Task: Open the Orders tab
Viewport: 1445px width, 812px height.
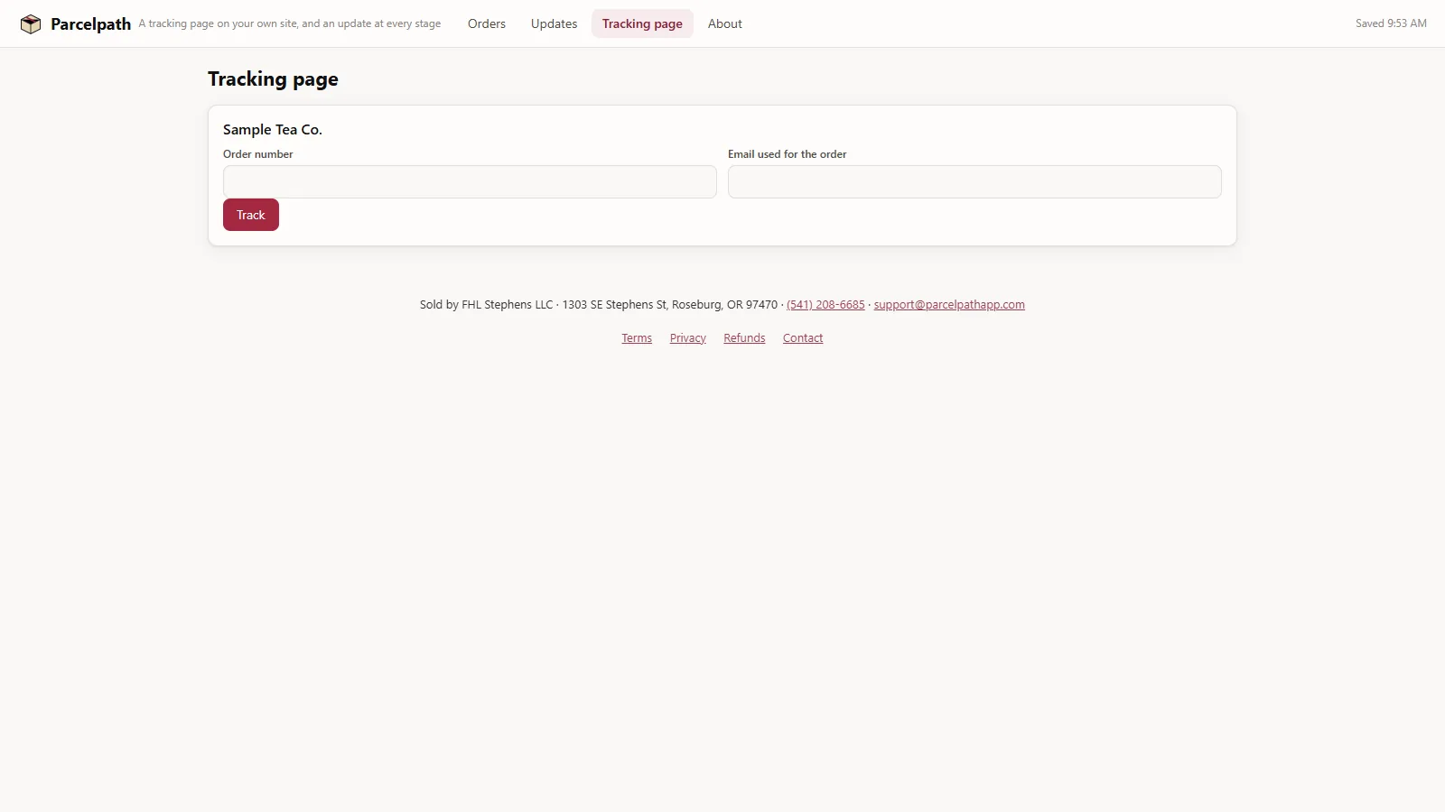Action: coord(487,23)
